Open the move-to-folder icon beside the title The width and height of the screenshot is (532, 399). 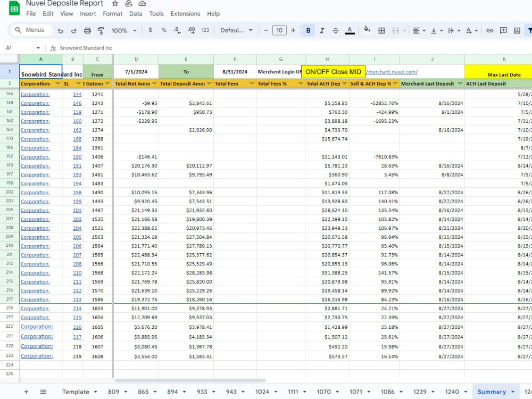129,3
